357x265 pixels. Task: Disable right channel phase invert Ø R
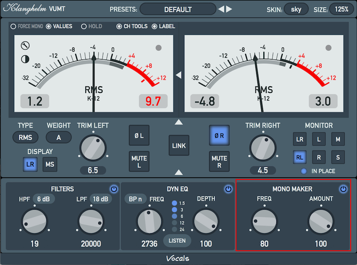pos(219,135)
